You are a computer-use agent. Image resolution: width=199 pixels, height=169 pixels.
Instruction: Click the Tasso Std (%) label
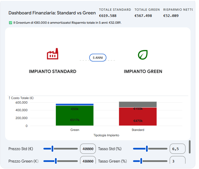[x=110, y=149]
